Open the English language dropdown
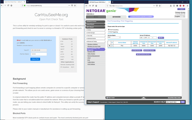 [180, 16]
